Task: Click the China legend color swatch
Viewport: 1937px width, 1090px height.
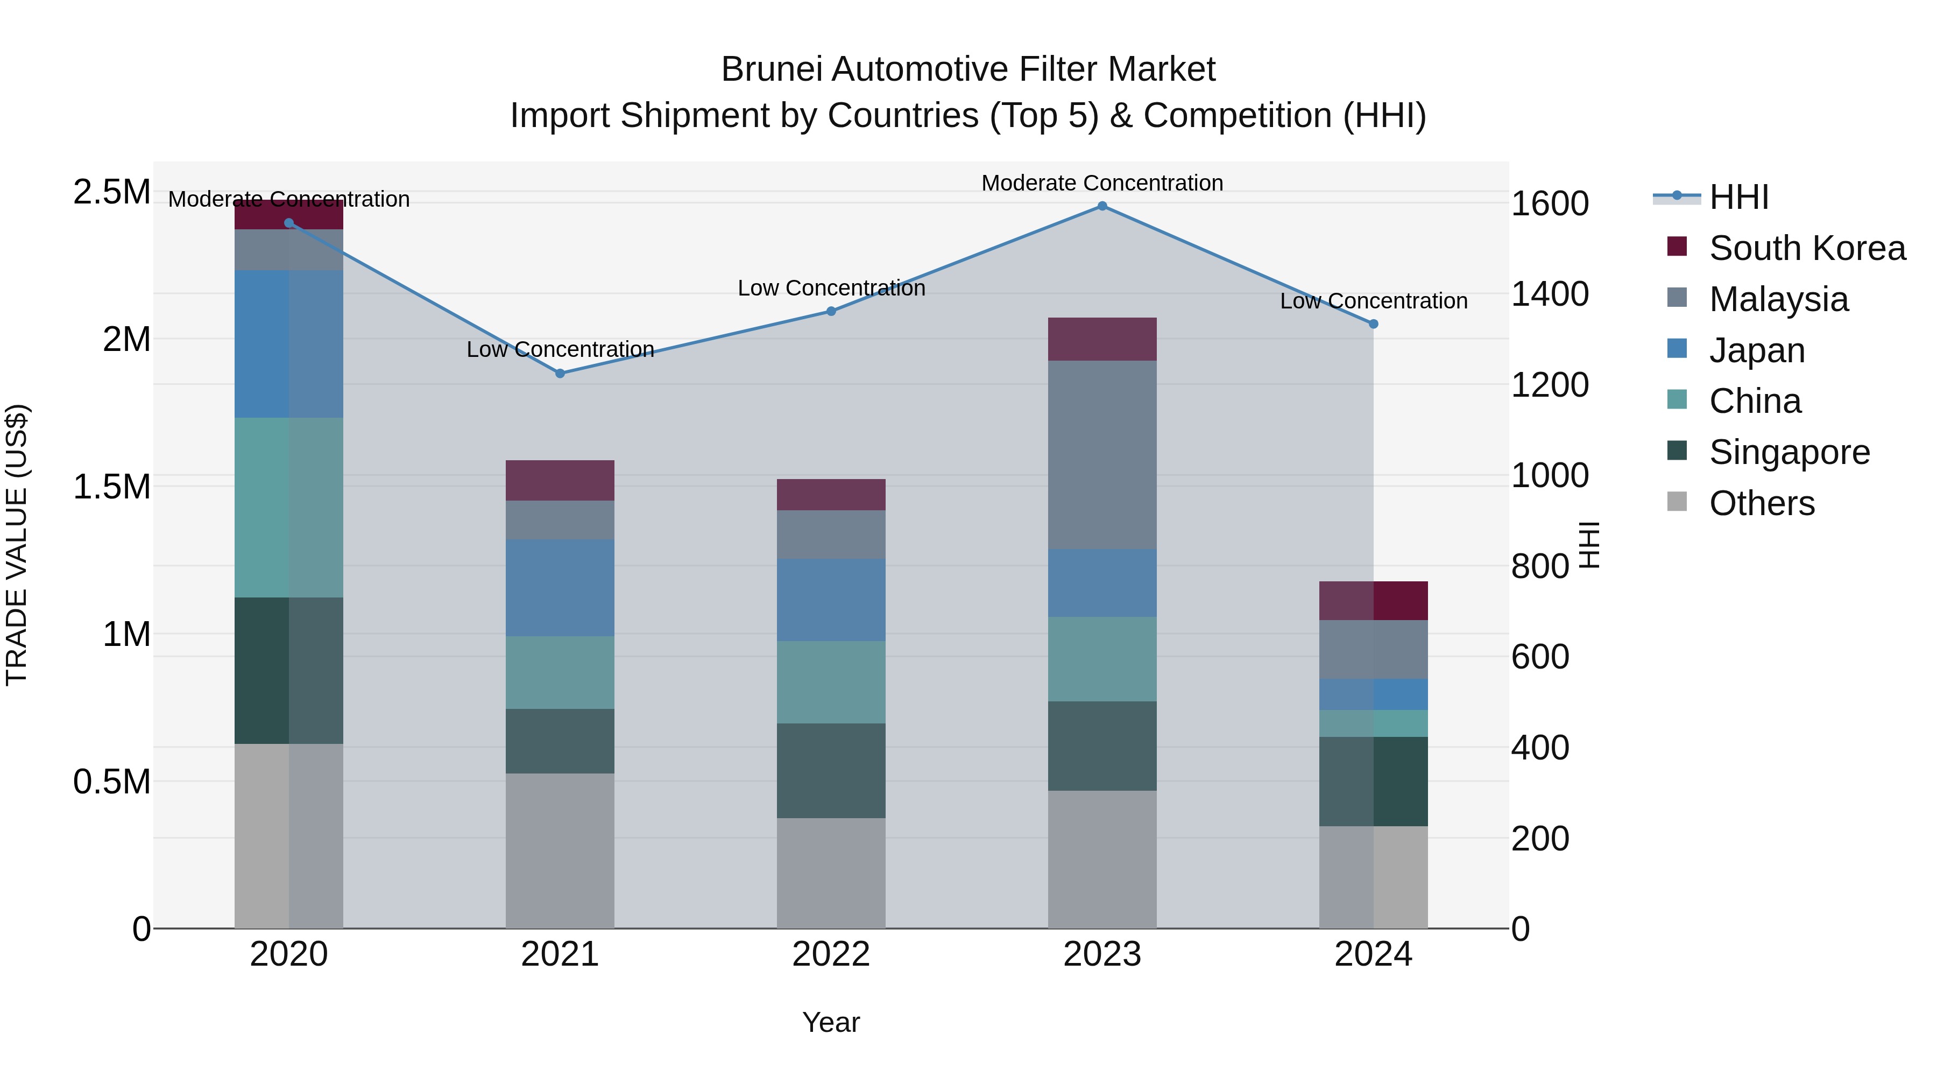Action: coord(1677,399)
